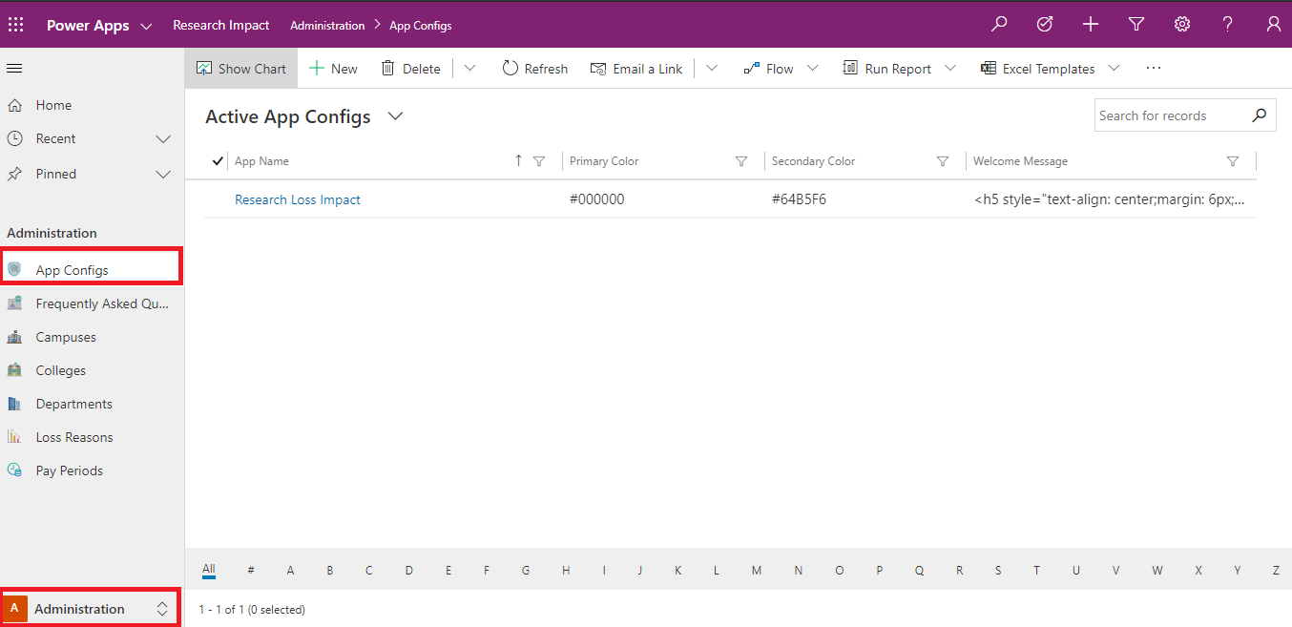Open App Configs in Administration sidebar
The height and width of the screenshot is (627, 1292).
tap(93, 270)
